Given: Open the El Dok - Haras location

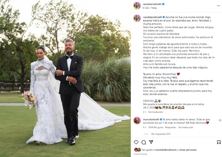Looking at the screenshot, I should [x=150, y=8].
